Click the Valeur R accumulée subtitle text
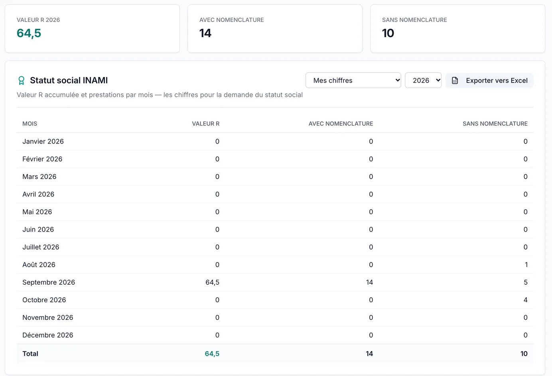The width and height of the screenshot is (552, 376). point(160,95)
